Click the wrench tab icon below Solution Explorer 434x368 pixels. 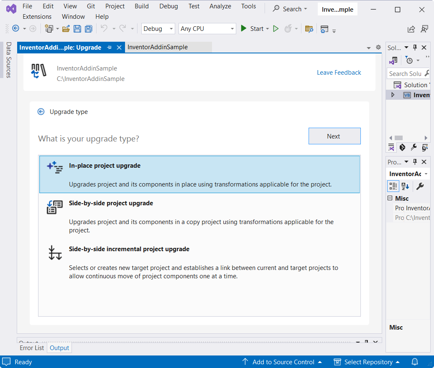pyautogui.click(x=414, y=147)
